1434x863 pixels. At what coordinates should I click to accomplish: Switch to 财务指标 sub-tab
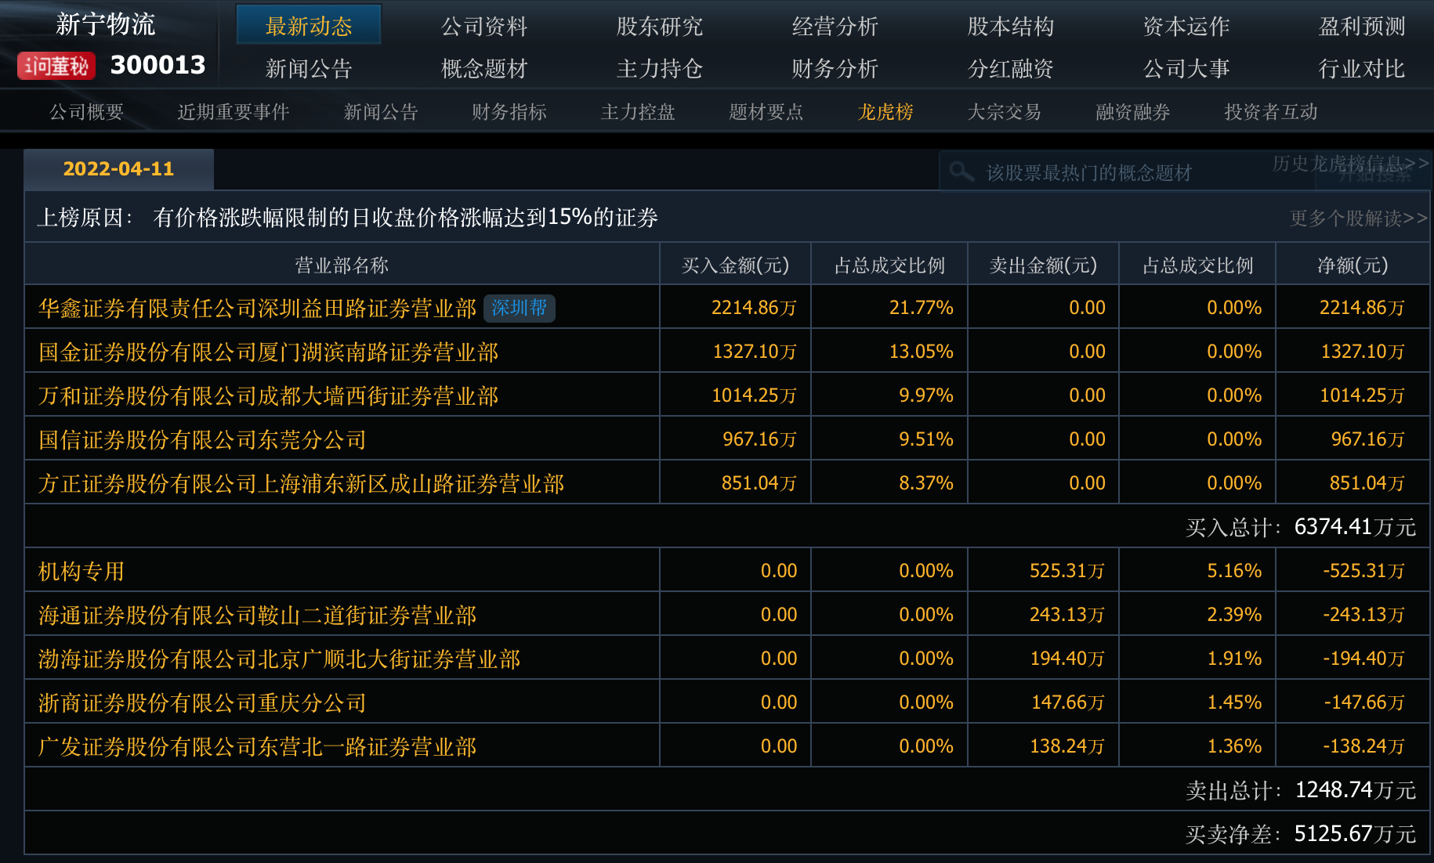[x=509, y=112]
